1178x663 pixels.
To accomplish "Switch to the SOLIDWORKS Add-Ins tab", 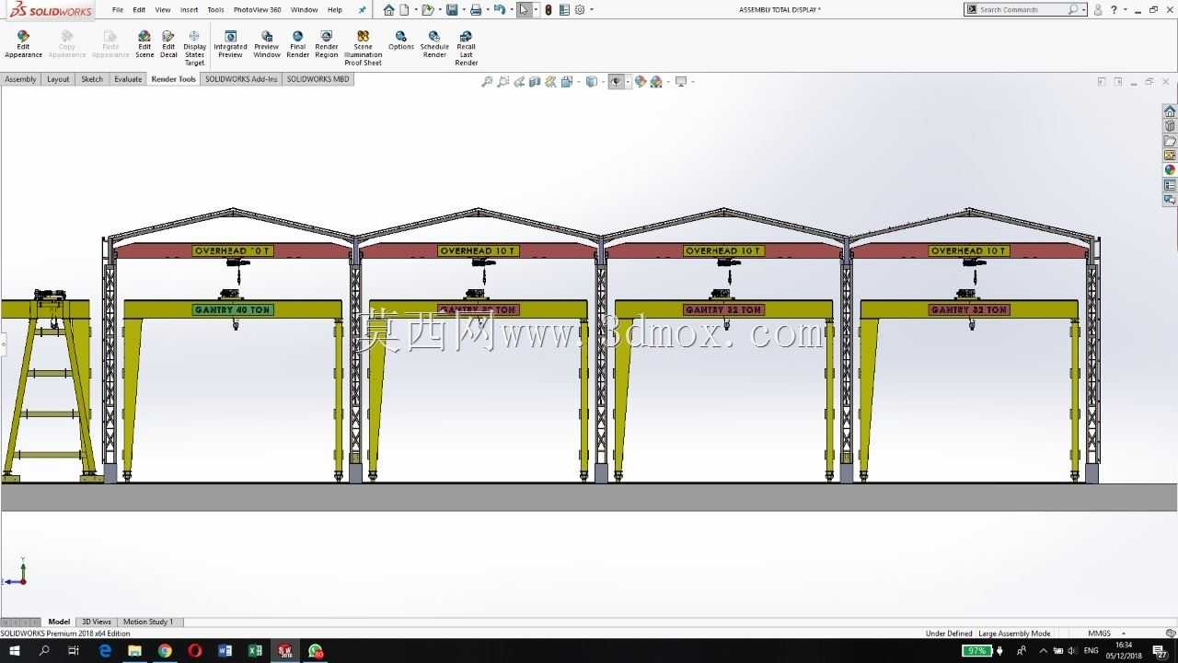I will [x=241, y=79].
